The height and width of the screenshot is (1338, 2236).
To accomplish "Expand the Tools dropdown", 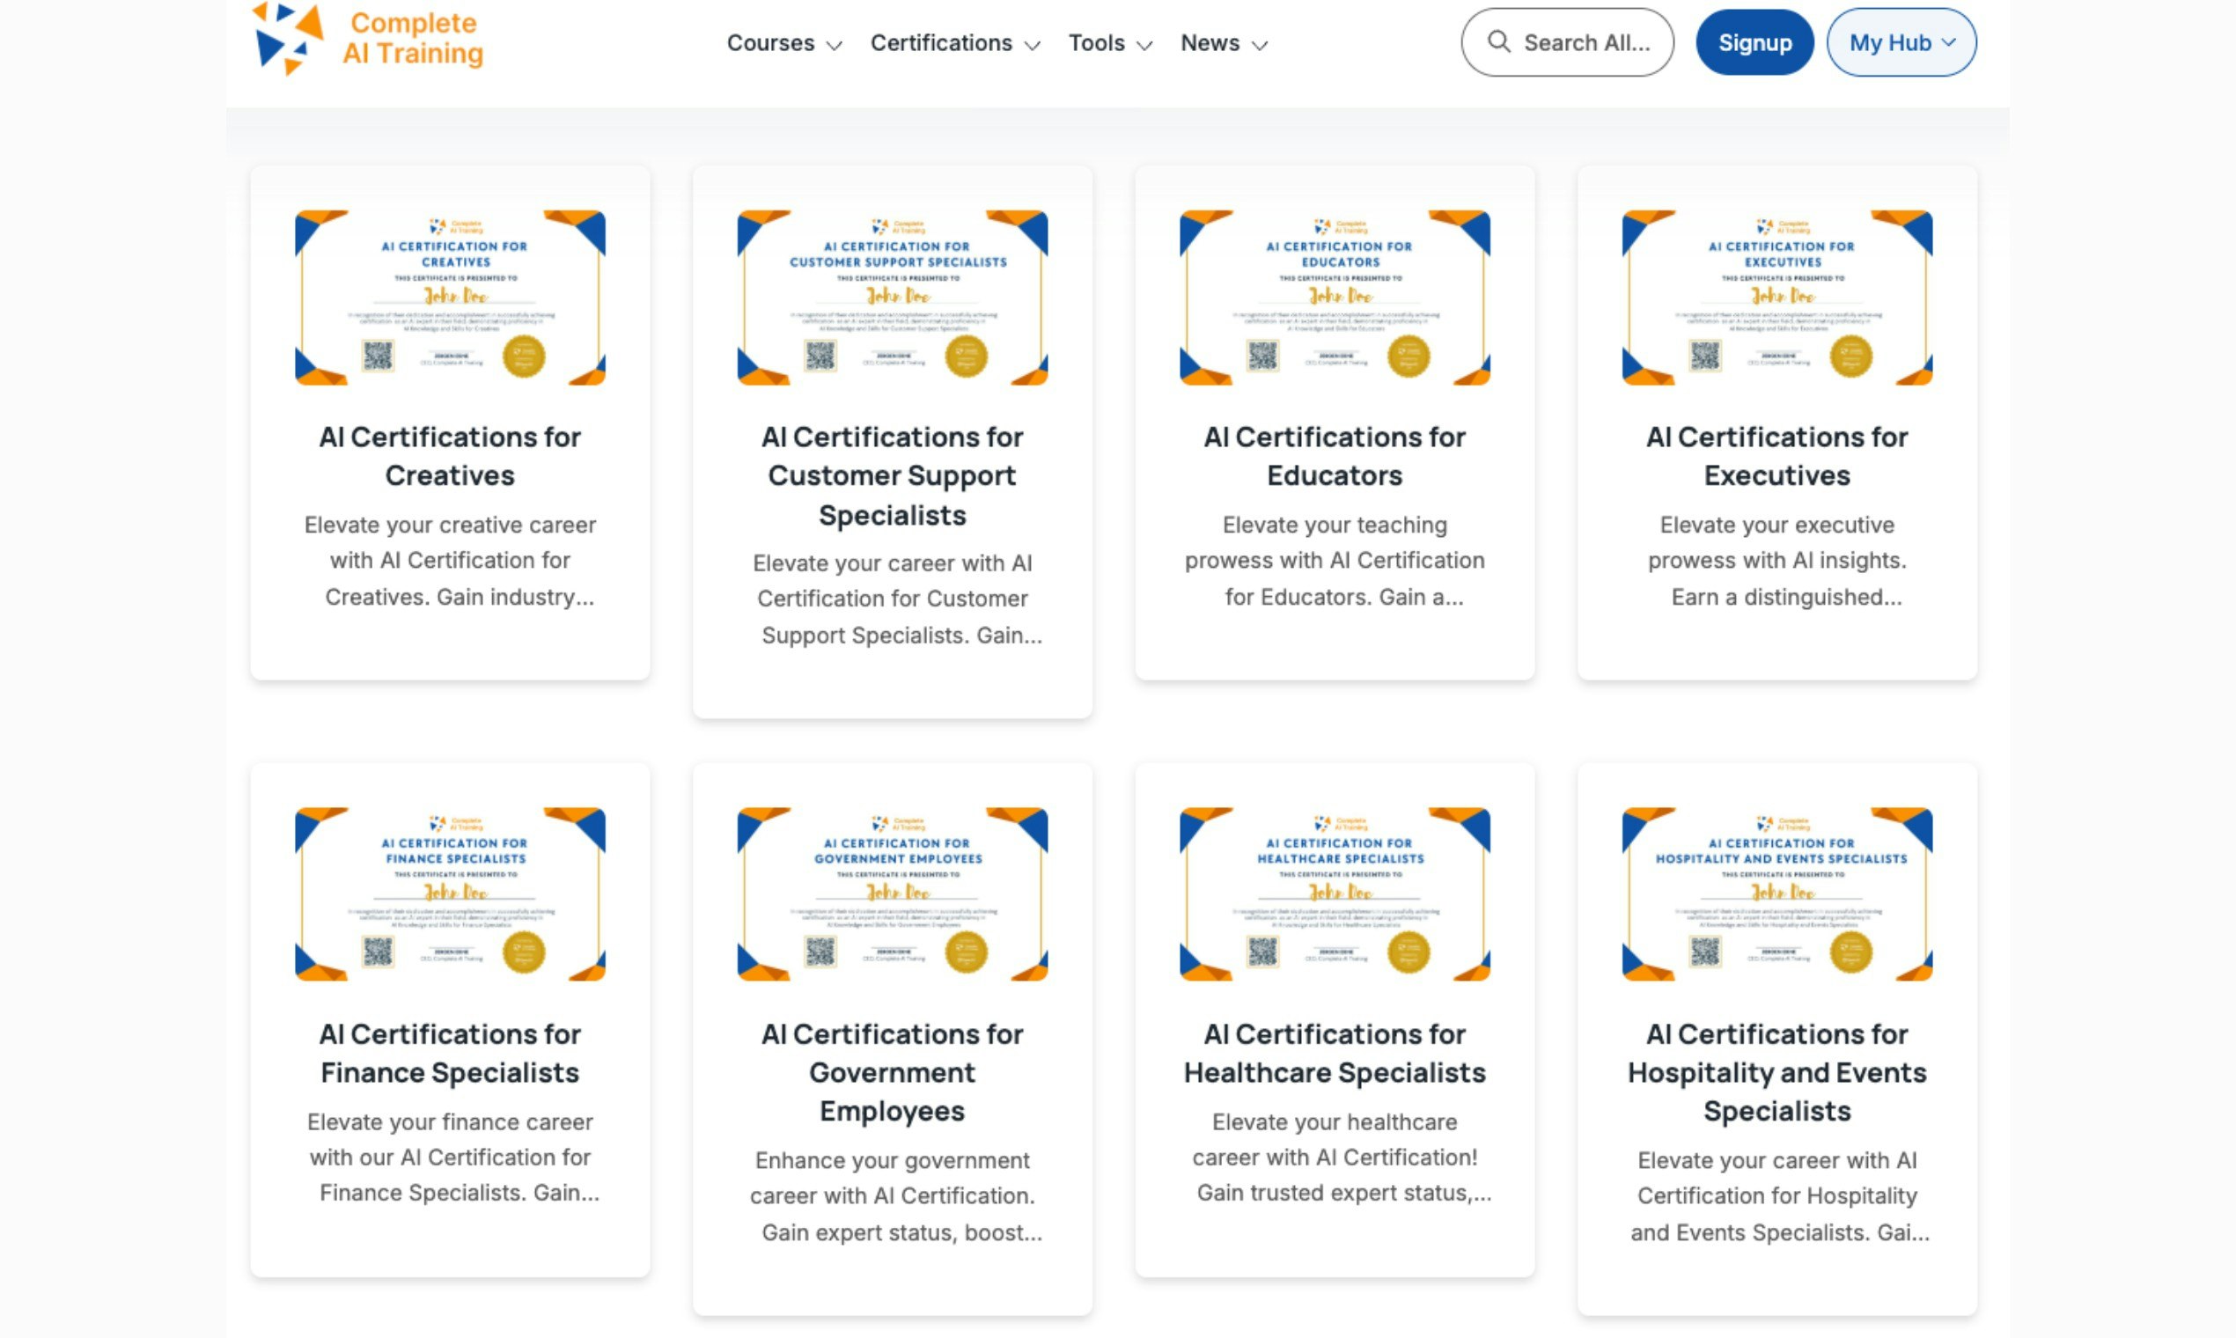I will tap(1109, 43).
